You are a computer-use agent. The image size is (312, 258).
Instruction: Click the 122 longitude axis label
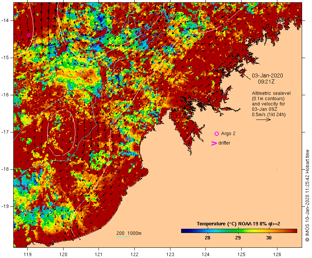coord(135,254)
